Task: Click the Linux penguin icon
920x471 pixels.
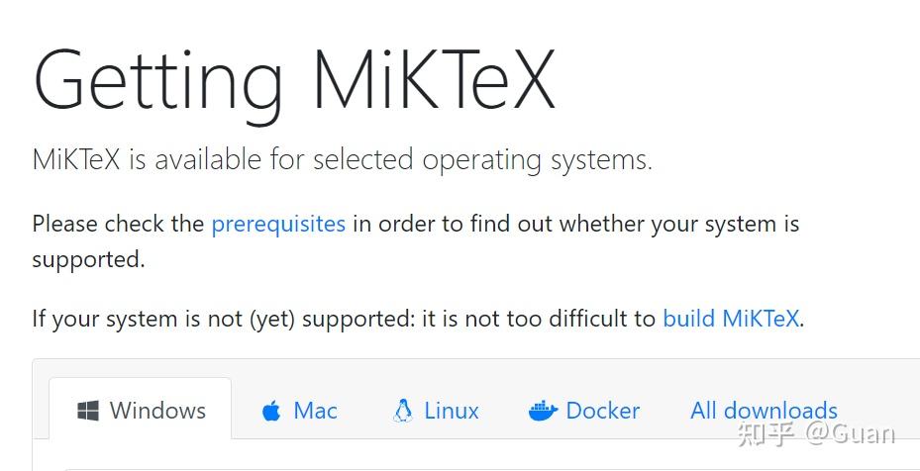Action: click(x=402, y=411)
